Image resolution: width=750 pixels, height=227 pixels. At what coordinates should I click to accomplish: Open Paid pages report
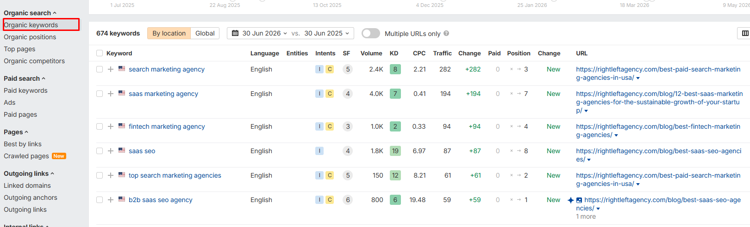[x=20, y=114]
